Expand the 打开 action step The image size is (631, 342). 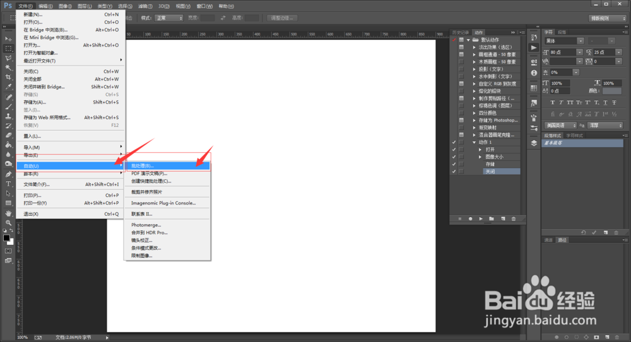coord(480,150)
